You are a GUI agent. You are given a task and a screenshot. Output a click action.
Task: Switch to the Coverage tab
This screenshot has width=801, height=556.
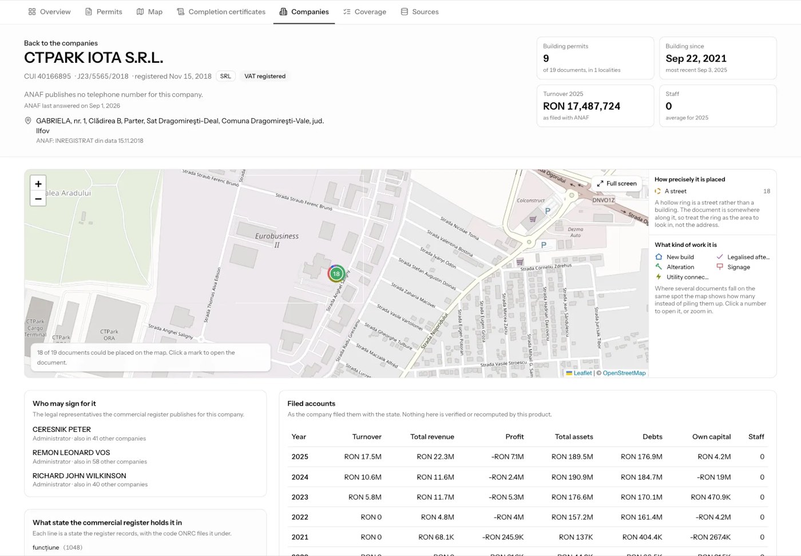point(364,11)
